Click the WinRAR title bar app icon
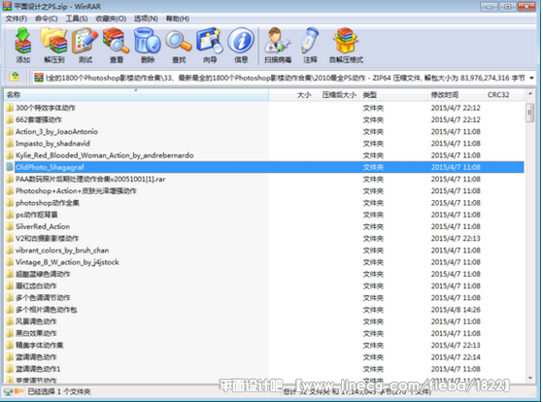 click(7, 6)
